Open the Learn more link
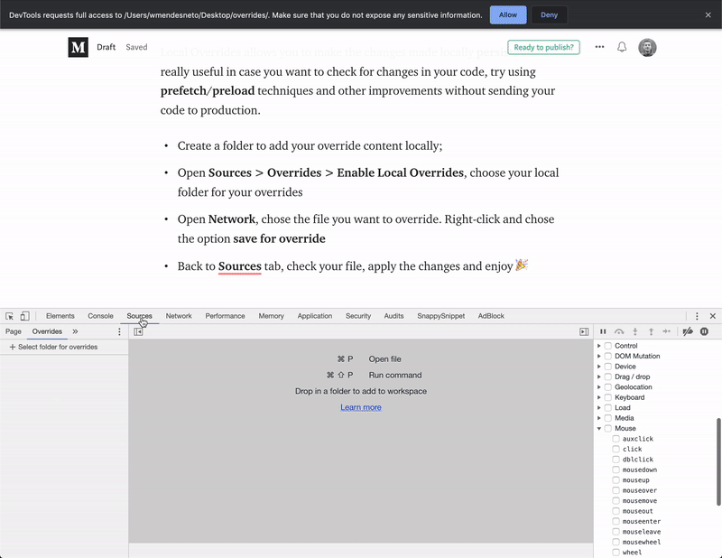Screen dimensions: 722x558 coord(360,407)
